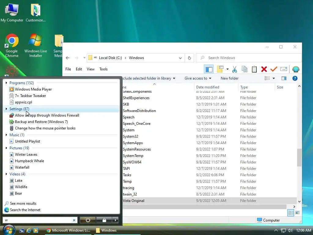Click the Start orb button
Viewport: 313px width, 235px height.
click(x=9, y=230)
